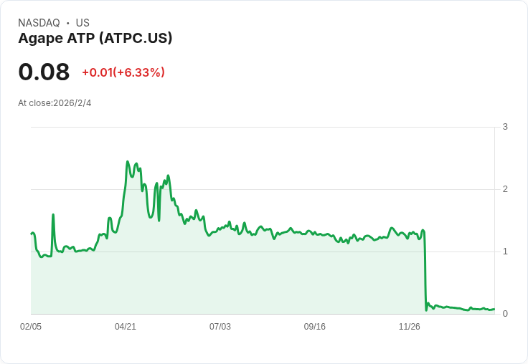Click the US market label
Screen dimensions: 528x364
click(x=82, y=23)
